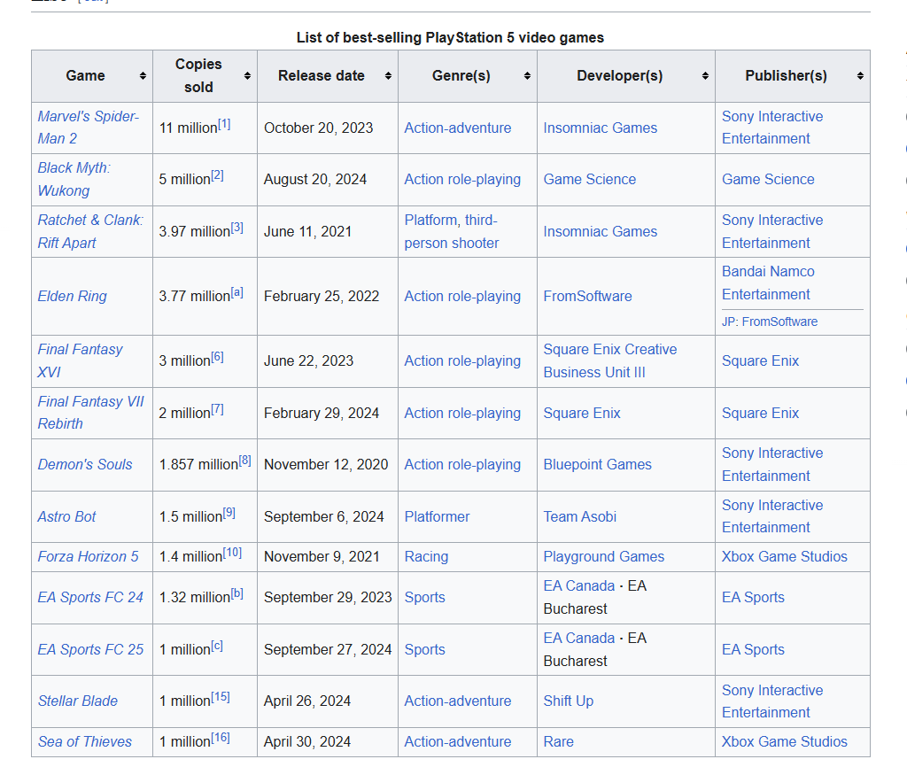Open the Marvel's Spider-Man 2 game link
The height and width of the screenshot is (767, 907).
click(88, 128)
